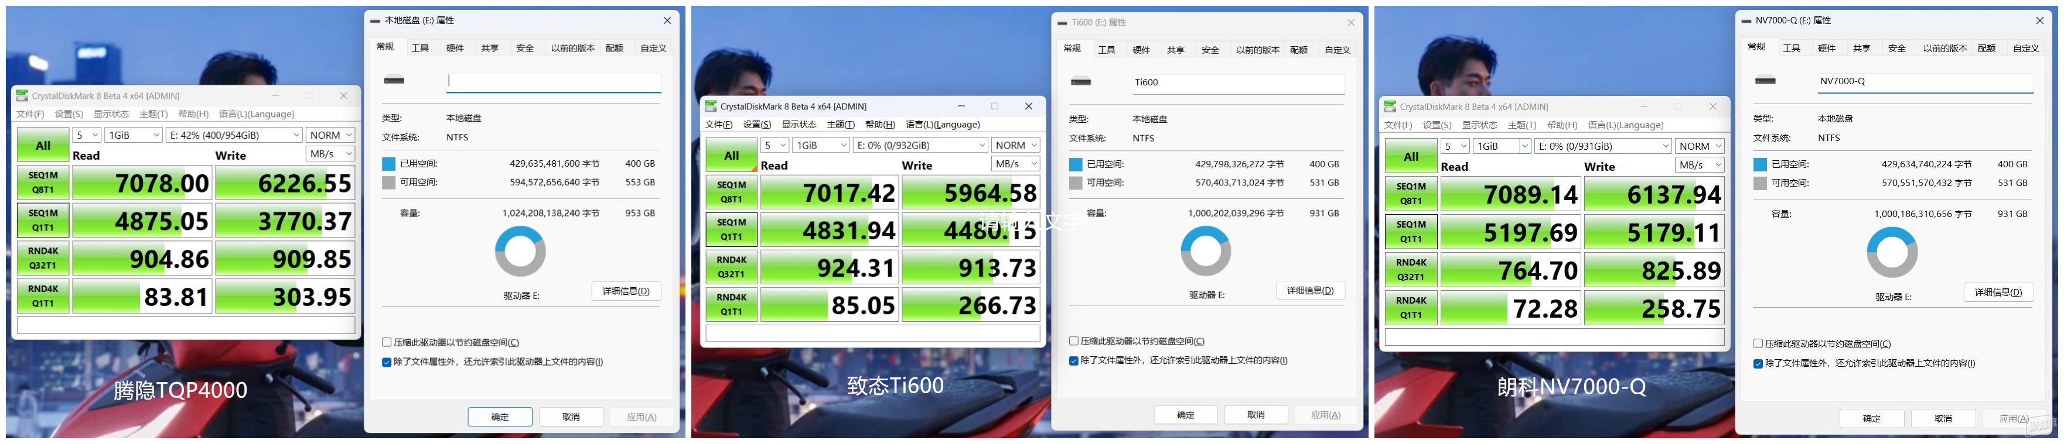Open drive dropdown showing E: 42% (400/954GiB)
This screenshot has width=2064, height=444.
234,135
